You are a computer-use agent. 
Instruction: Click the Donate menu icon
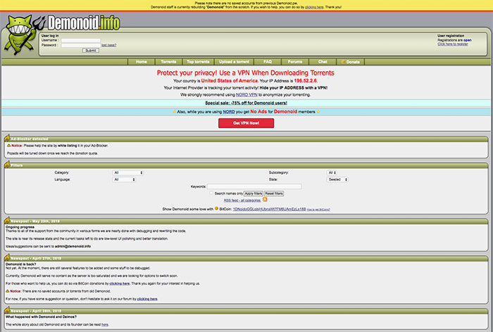[x=344, y=62]
